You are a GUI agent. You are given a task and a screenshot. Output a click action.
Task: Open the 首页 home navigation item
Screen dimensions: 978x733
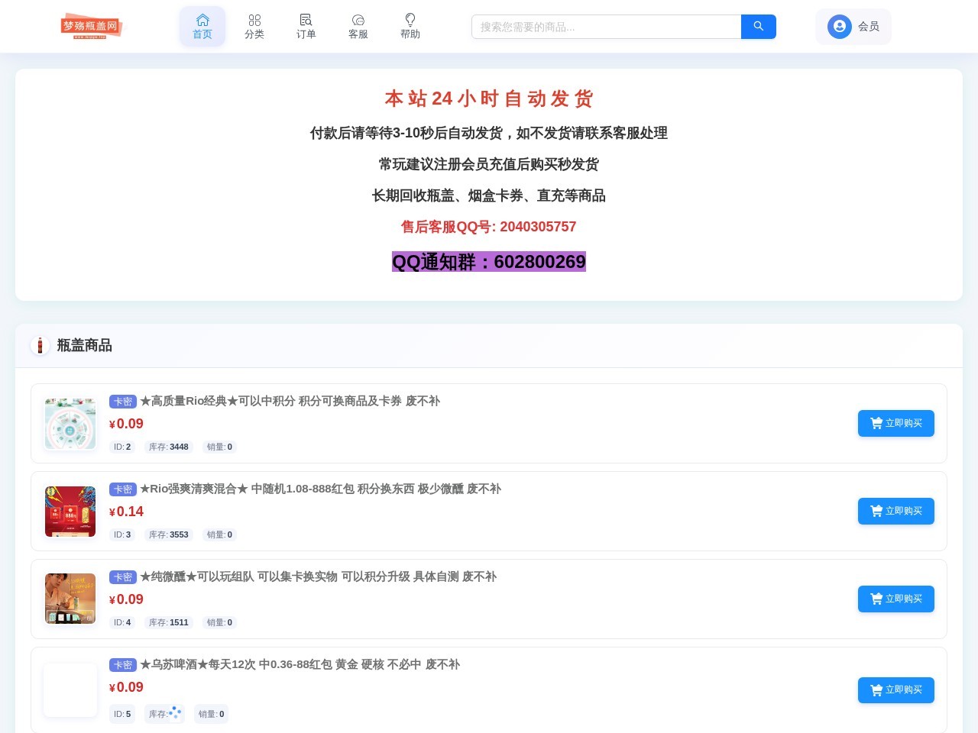coord(202,27)
